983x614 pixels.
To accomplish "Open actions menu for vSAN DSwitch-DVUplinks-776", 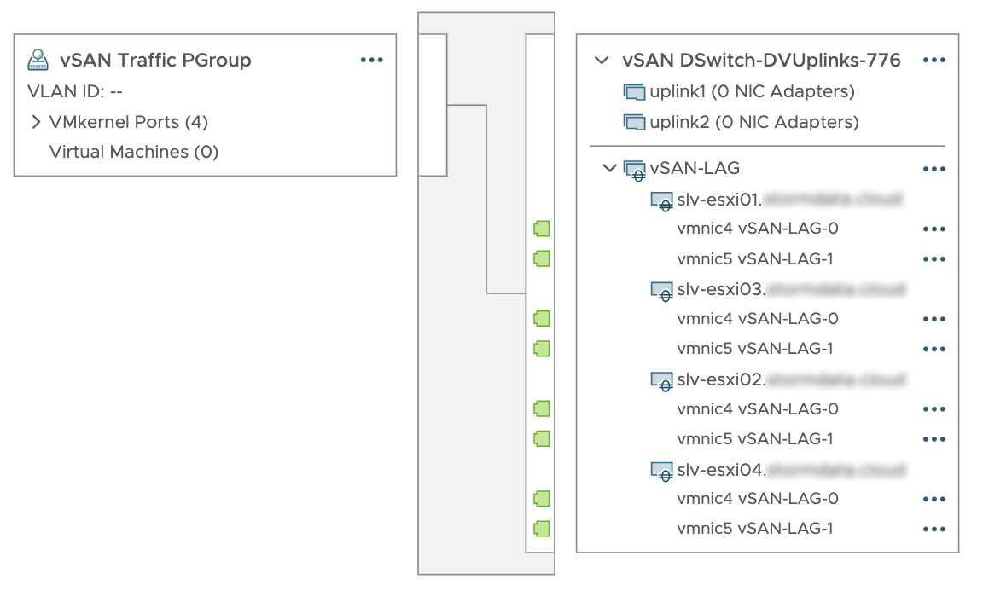I will tap(934, 61).
